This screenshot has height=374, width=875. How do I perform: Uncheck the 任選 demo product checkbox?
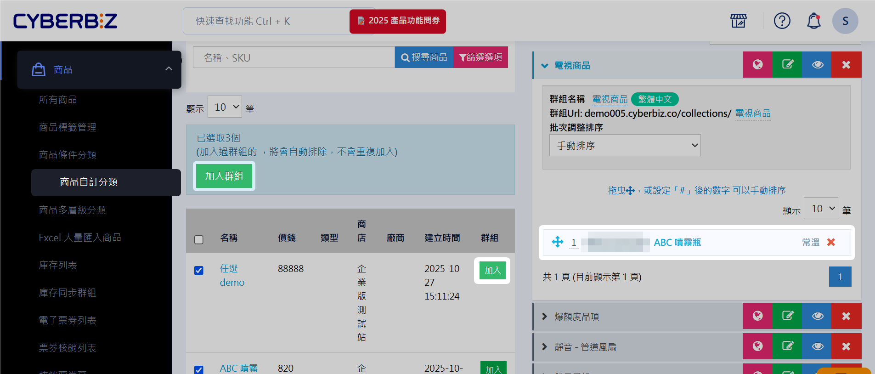click(199, 271)
